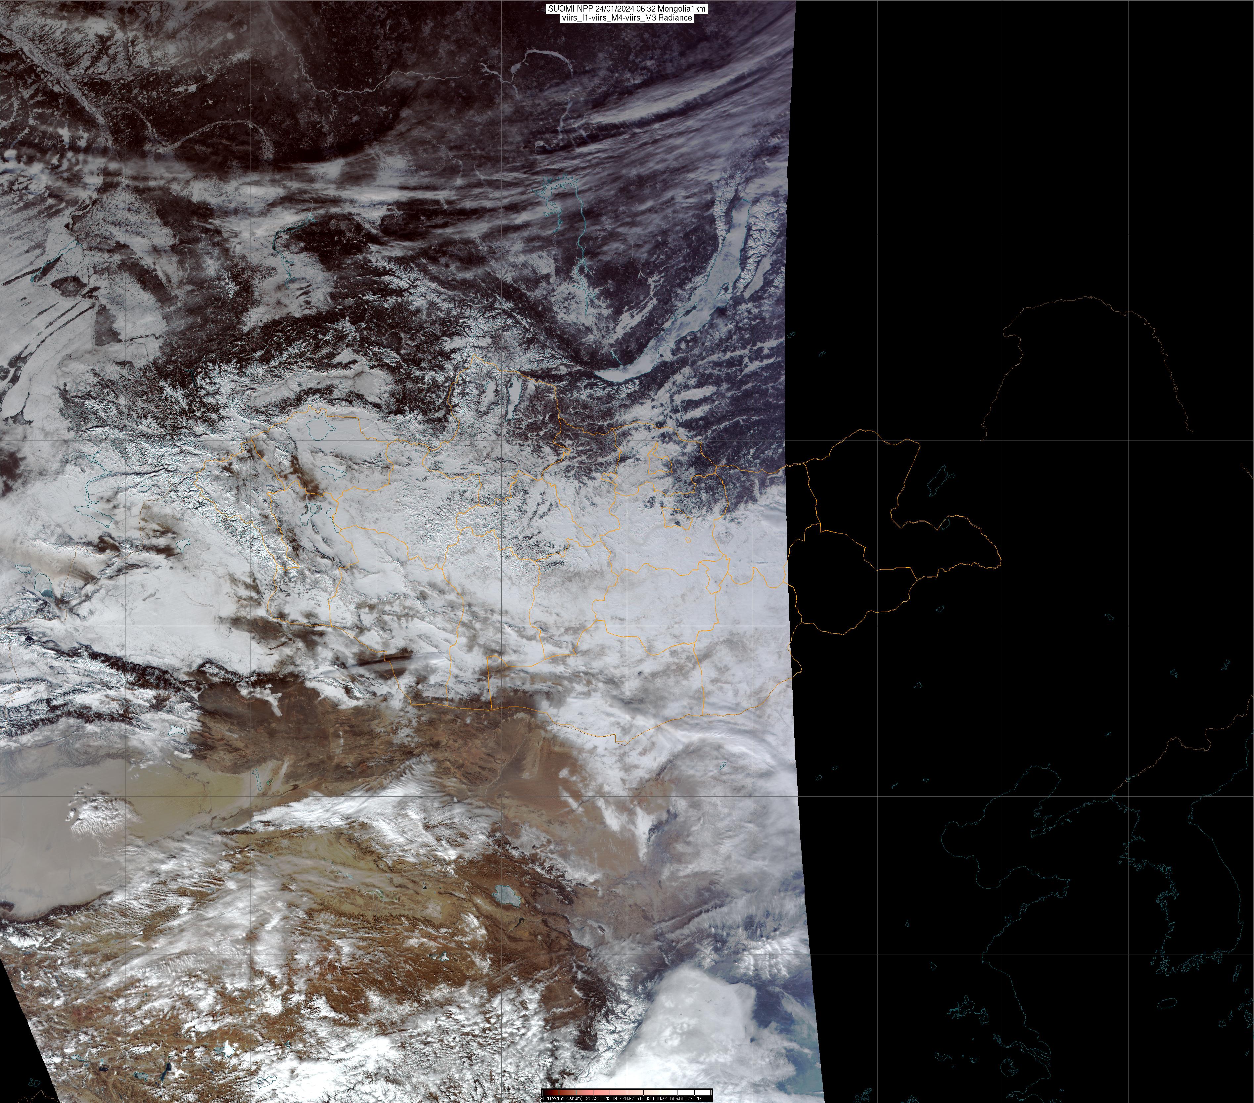Image resolution: width=1254 pixels, height=1103 pixels.
Task: Click the large blue-grey Qinghai Lake
Action: coord(507,896)
